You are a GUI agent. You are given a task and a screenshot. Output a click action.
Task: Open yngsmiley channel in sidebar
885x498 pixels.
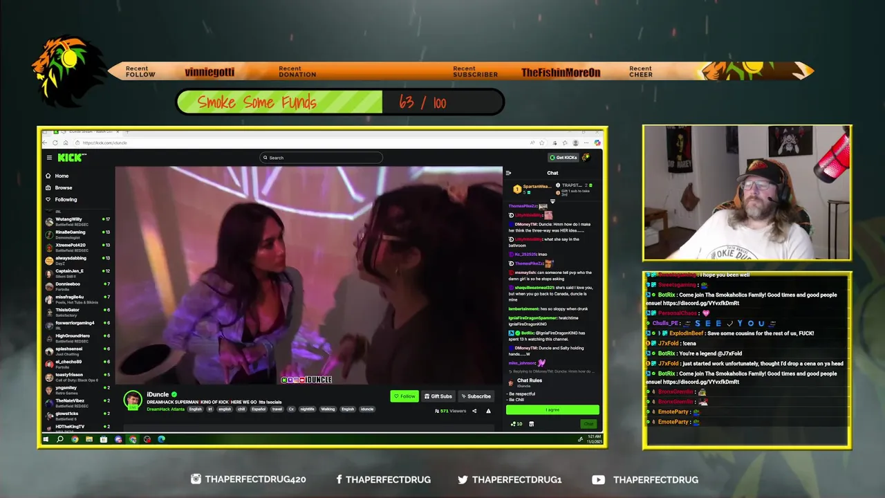pyautogui.click(x=78, y=390)
